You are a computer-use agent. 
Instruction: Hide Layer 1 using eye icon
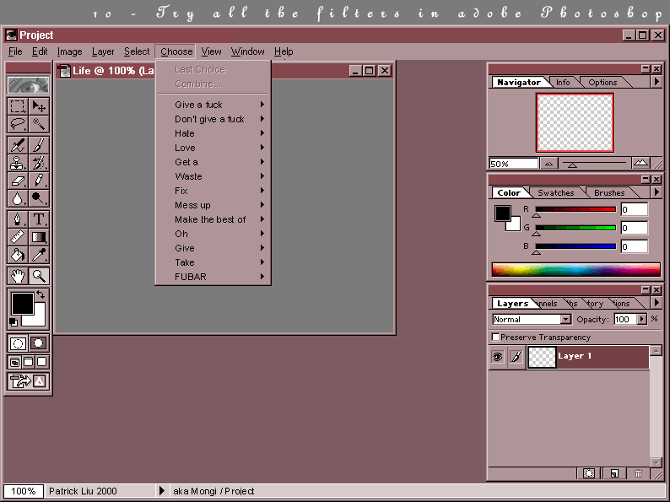[x=498, y=357]
